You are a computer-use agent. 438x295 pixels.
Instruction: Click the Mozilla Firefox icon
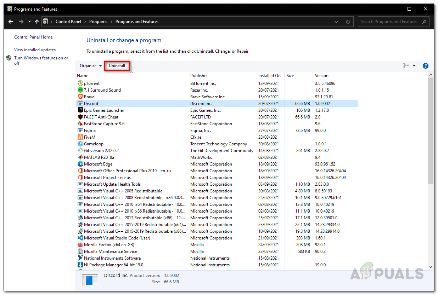coord(80,244)
